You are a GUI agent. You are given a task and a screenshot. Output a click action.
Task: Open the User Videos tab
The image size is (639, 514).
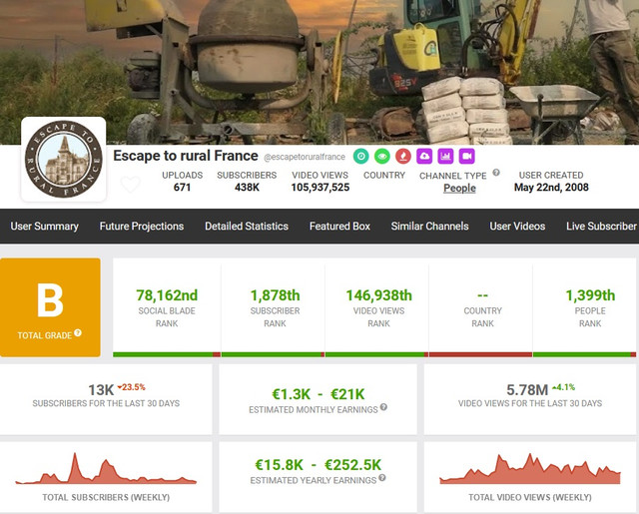click(x=517, y=226)
